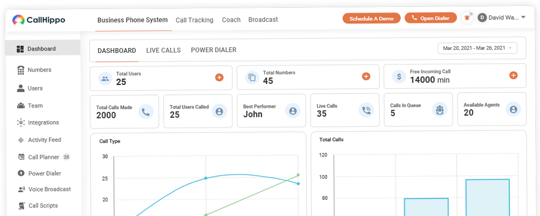Select the DASHBOARD tab
540x216 pixels.
coord(117,50)
